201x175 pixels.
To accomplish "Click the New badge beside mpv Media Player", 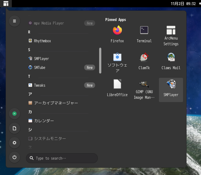I will (x=90, y=23).
